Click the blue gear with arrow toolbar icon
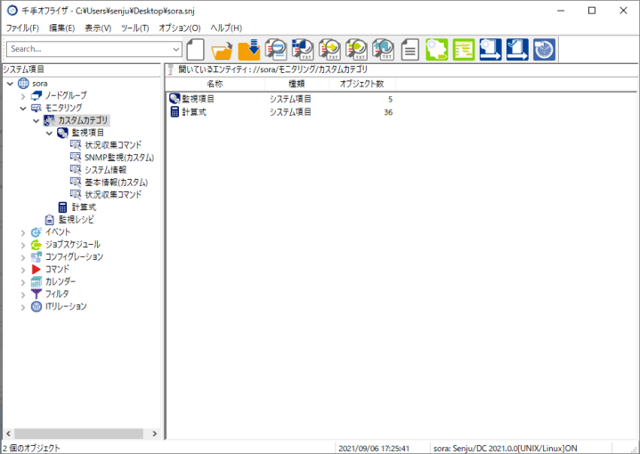This screenshot has width=640, height=454. (490, 50)
